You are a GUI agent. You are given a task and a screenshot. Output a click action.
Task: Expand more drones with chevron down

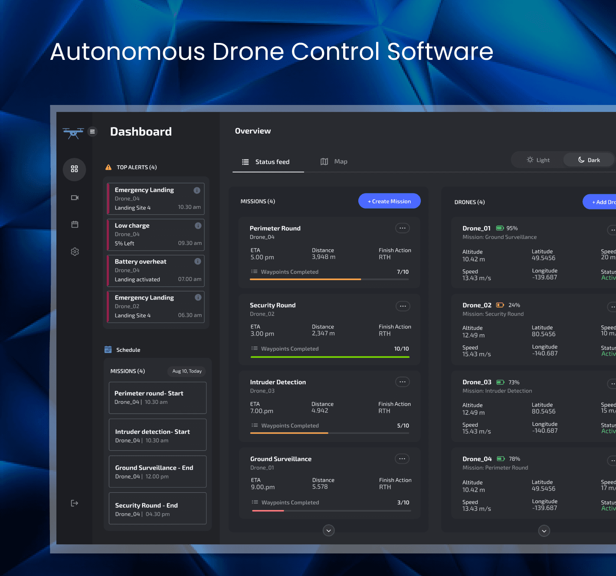click(544, 530)
